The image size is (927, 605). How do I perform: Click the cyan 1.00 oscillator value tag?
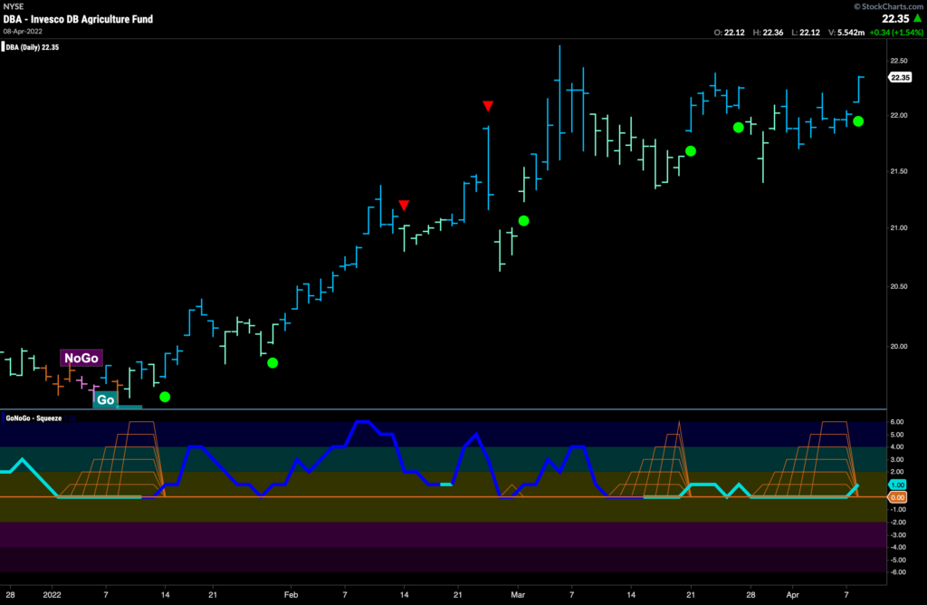[x=897, y=485]
